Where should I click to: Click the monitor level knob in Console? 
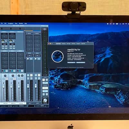coord(45,100)
